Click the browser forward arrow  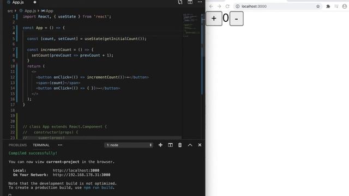(219, 7)
